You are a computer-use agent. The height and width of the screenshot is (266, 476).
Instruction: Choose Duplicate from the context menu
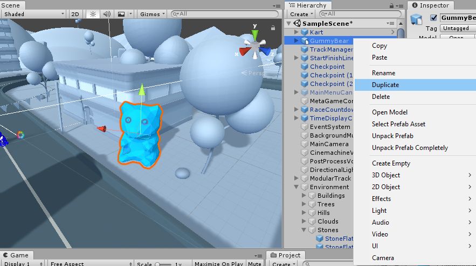point(385,85)
